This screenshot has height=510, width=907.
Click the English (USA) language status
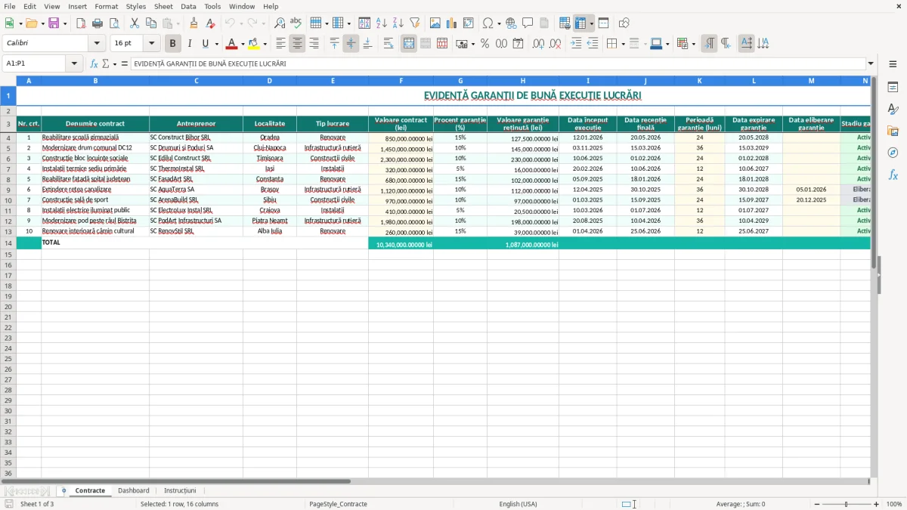point(518,504)
